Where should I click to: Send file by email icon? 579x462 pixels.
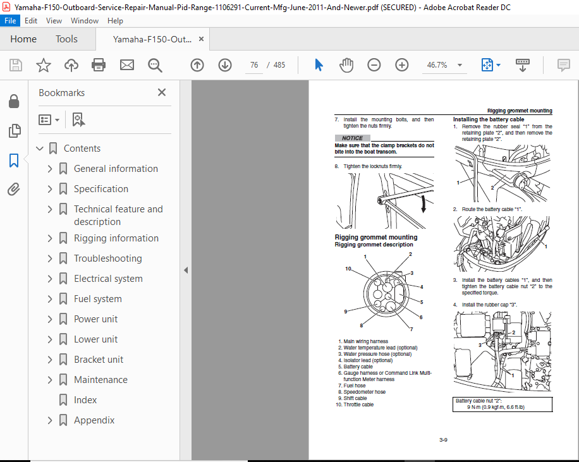tap(126, 65)
